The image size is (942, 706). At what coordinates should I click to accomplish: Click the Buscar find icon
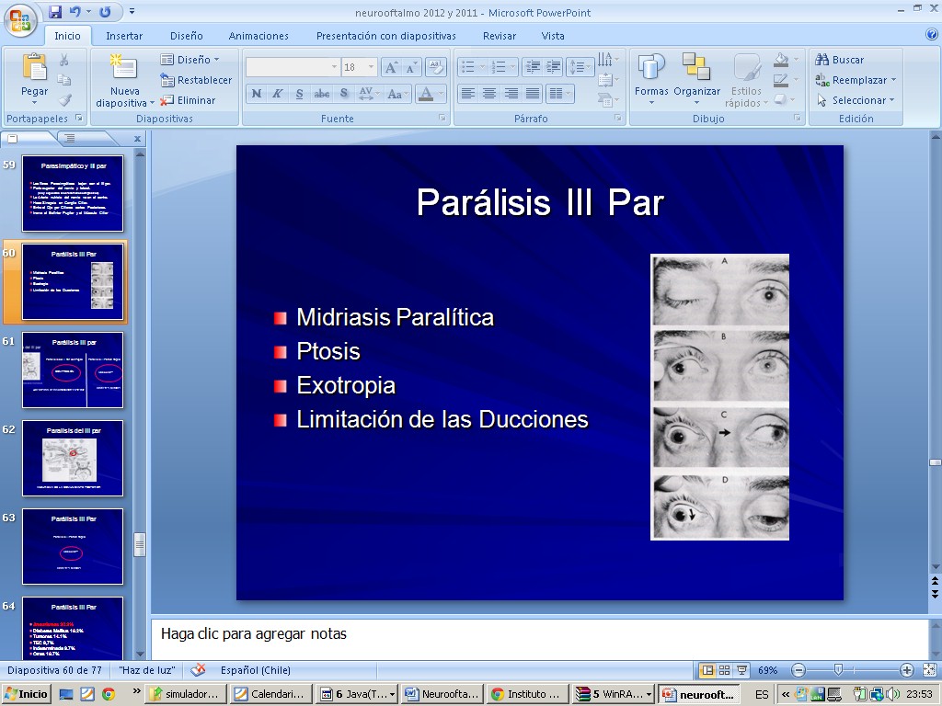tap(839, 60)
